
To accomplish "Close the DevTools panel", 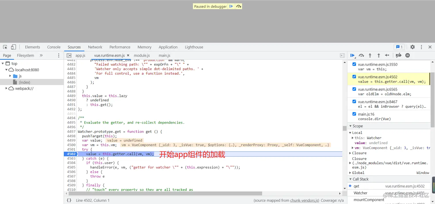I will tap(430, 47).
